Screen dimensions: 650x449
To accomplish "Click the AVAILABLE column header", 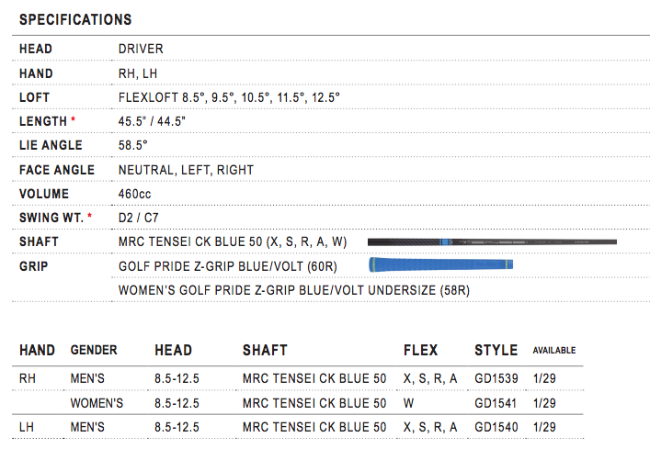I will coord(554,351).
